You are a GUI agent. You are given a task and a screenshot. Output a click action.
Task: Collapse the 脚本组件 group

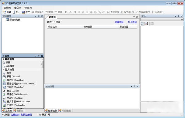tap(3, 59)
